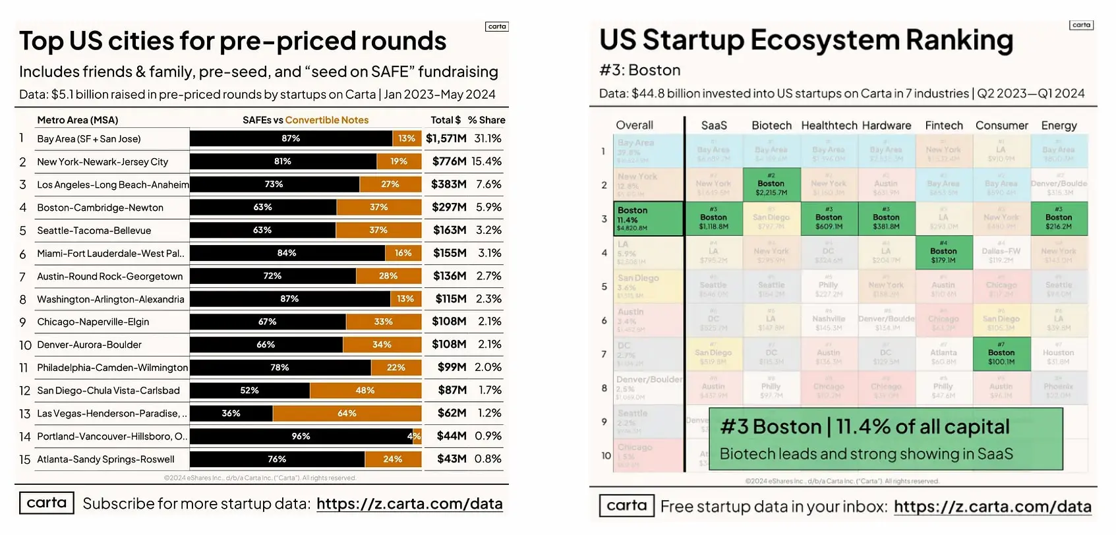Click the '% Share' column header
Screen dimensions: 1116x535
[486, 120]
